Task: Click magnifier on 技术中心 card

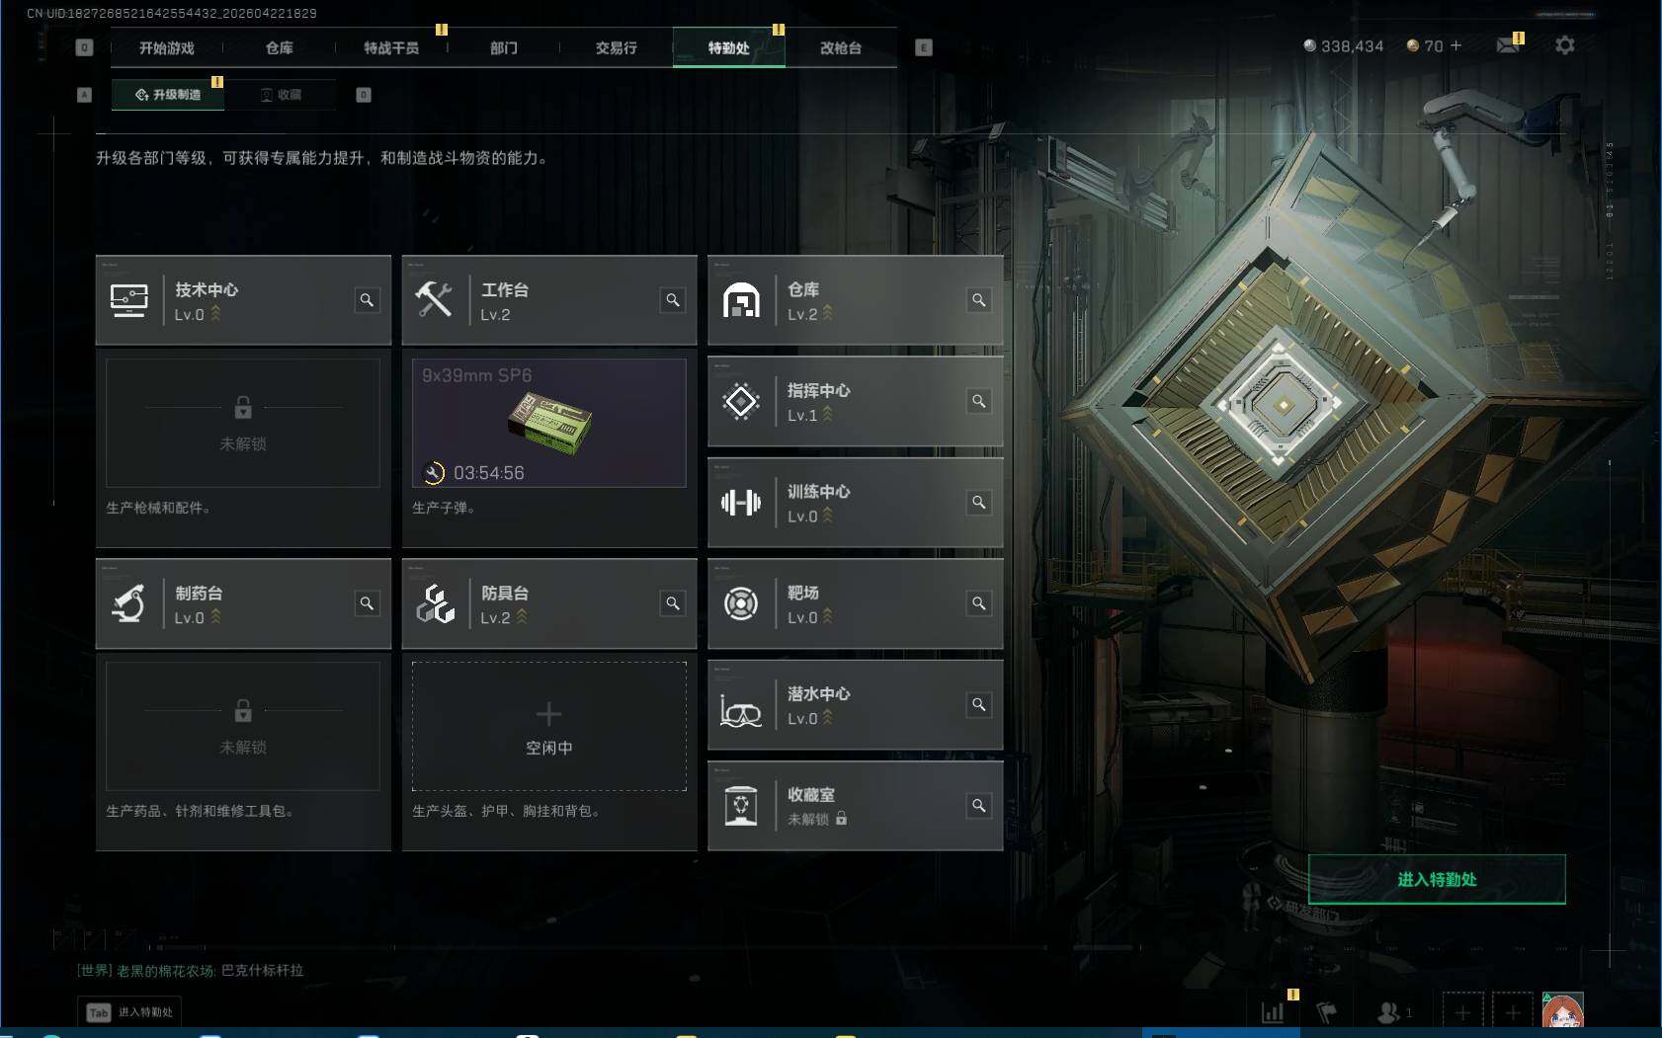Action: coord(367,300)
